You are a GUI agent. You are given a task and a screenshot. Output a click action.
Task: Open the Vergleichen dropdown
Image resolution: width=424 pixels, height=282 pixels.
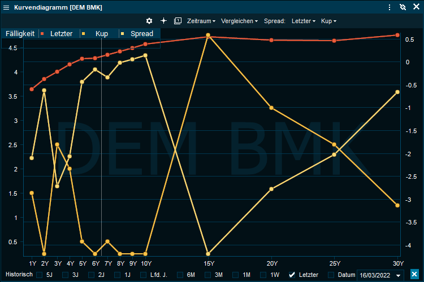tap(240, 21)
